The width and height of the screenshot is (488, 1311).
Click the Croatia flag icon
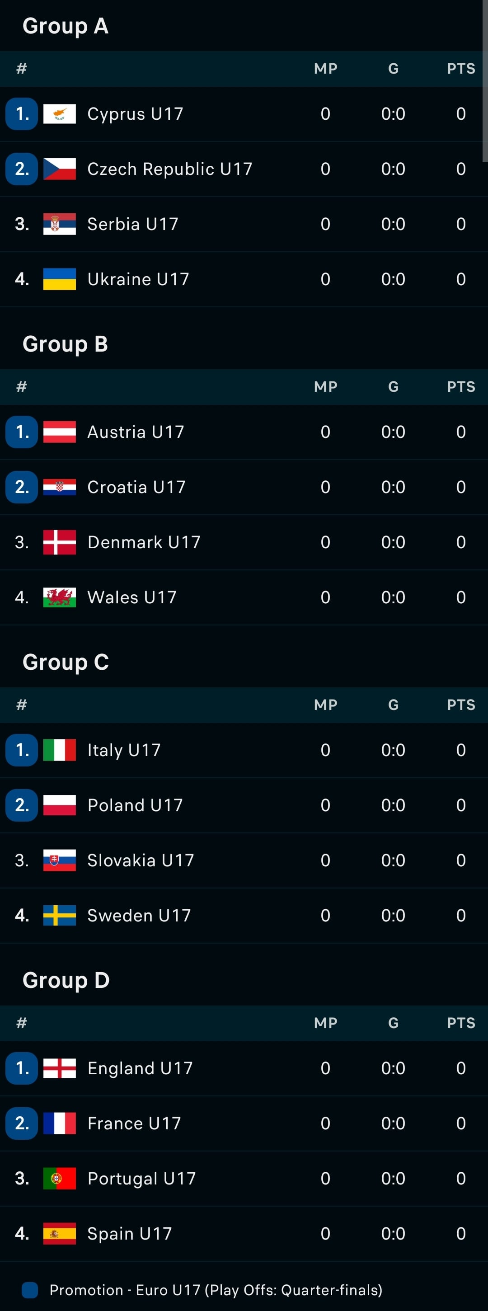coord(60,487)
